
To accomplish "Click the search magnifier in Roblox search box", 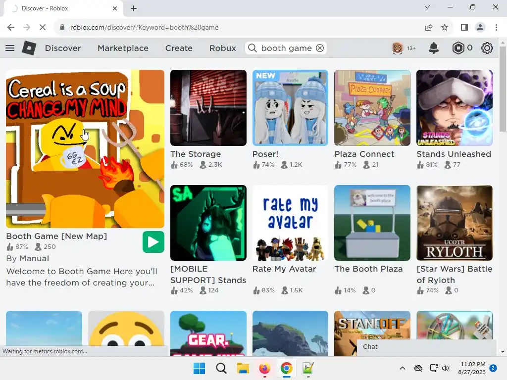I will pos(253,48).
